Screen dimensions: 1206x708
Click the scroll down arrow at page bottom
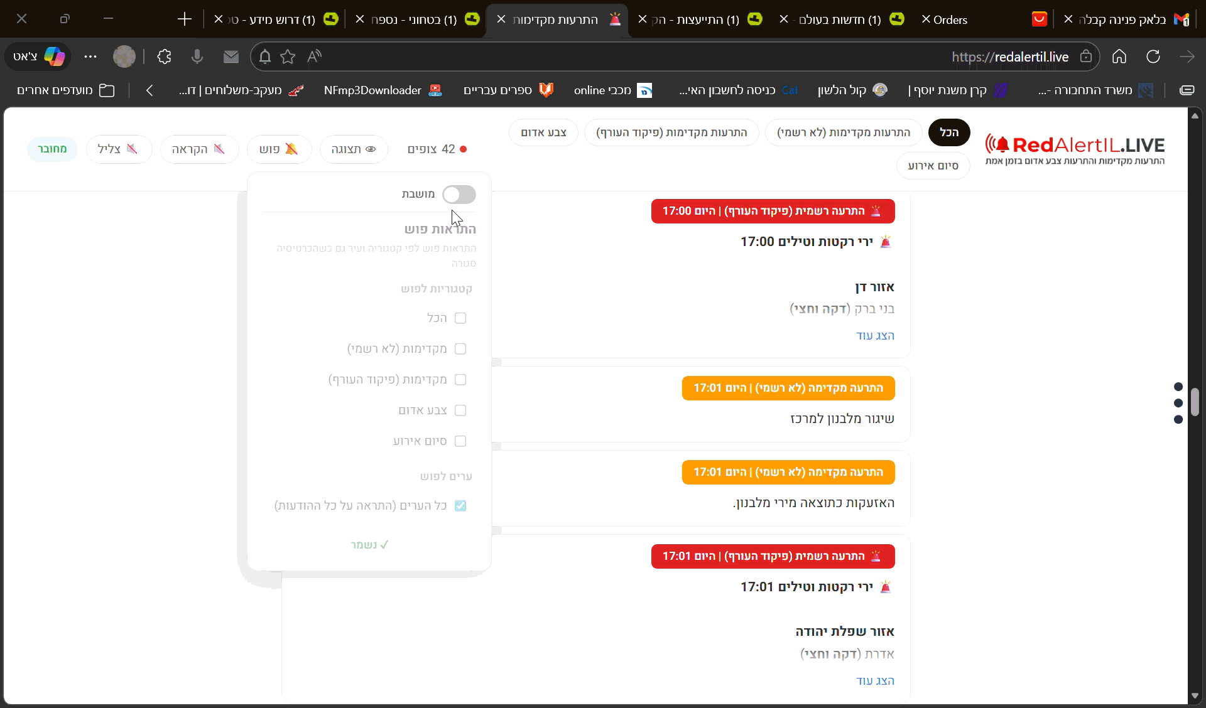coord(1195,695)
